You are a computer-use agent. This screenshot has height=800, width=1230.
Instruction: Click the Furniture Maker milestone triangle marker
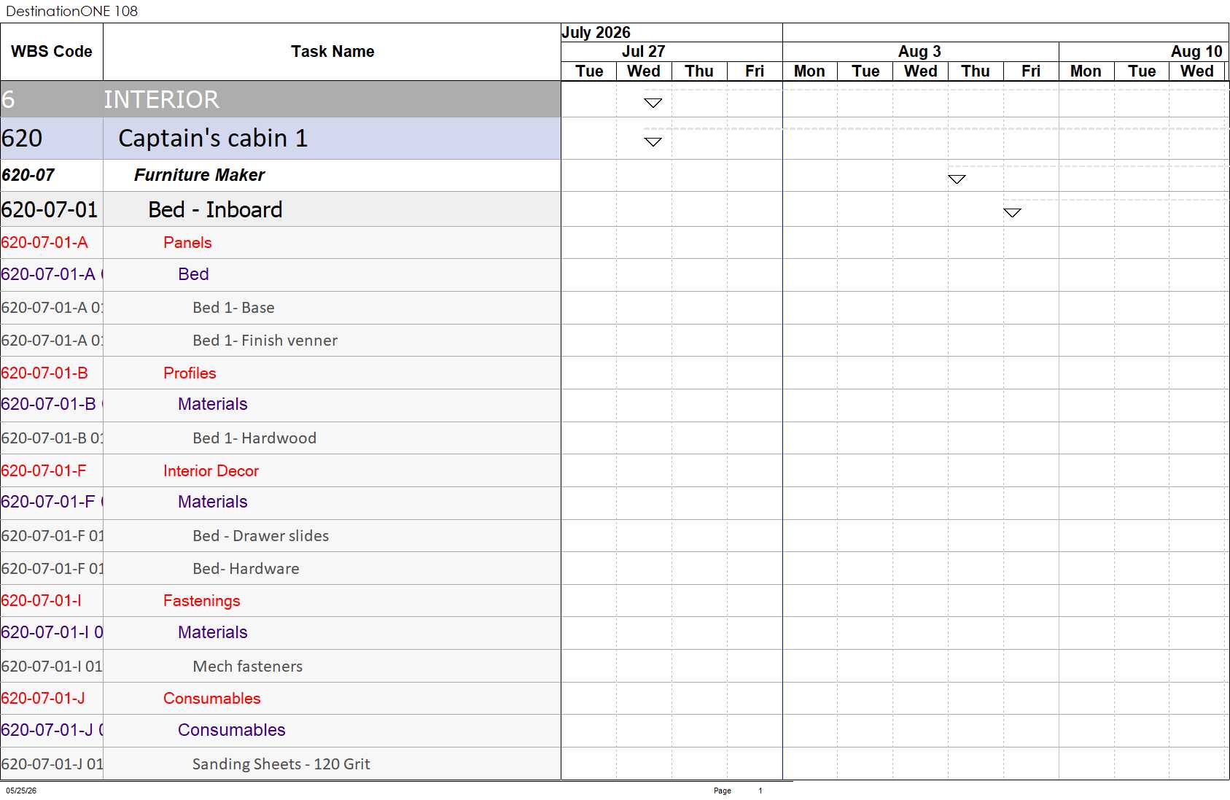click(x=957, y=179)
